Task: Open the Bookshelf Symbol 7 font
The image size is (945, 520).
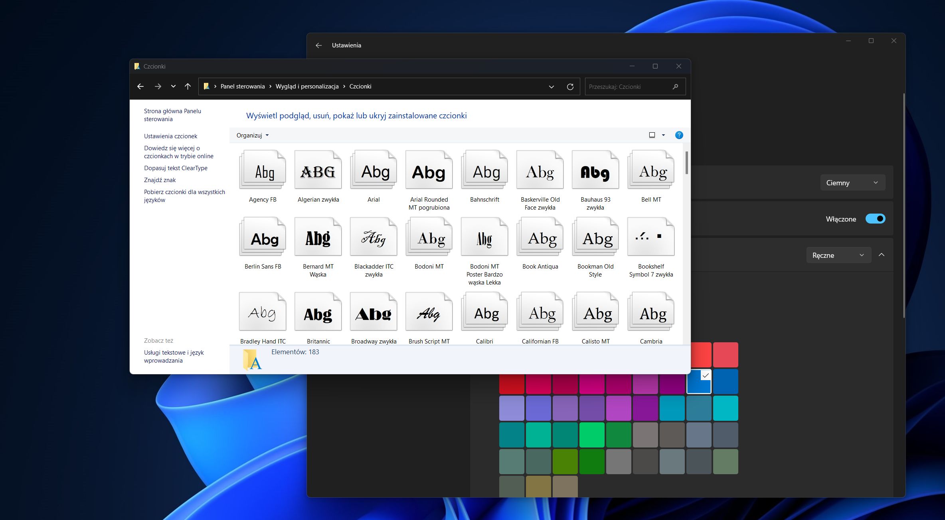Action: coord(650,238)
